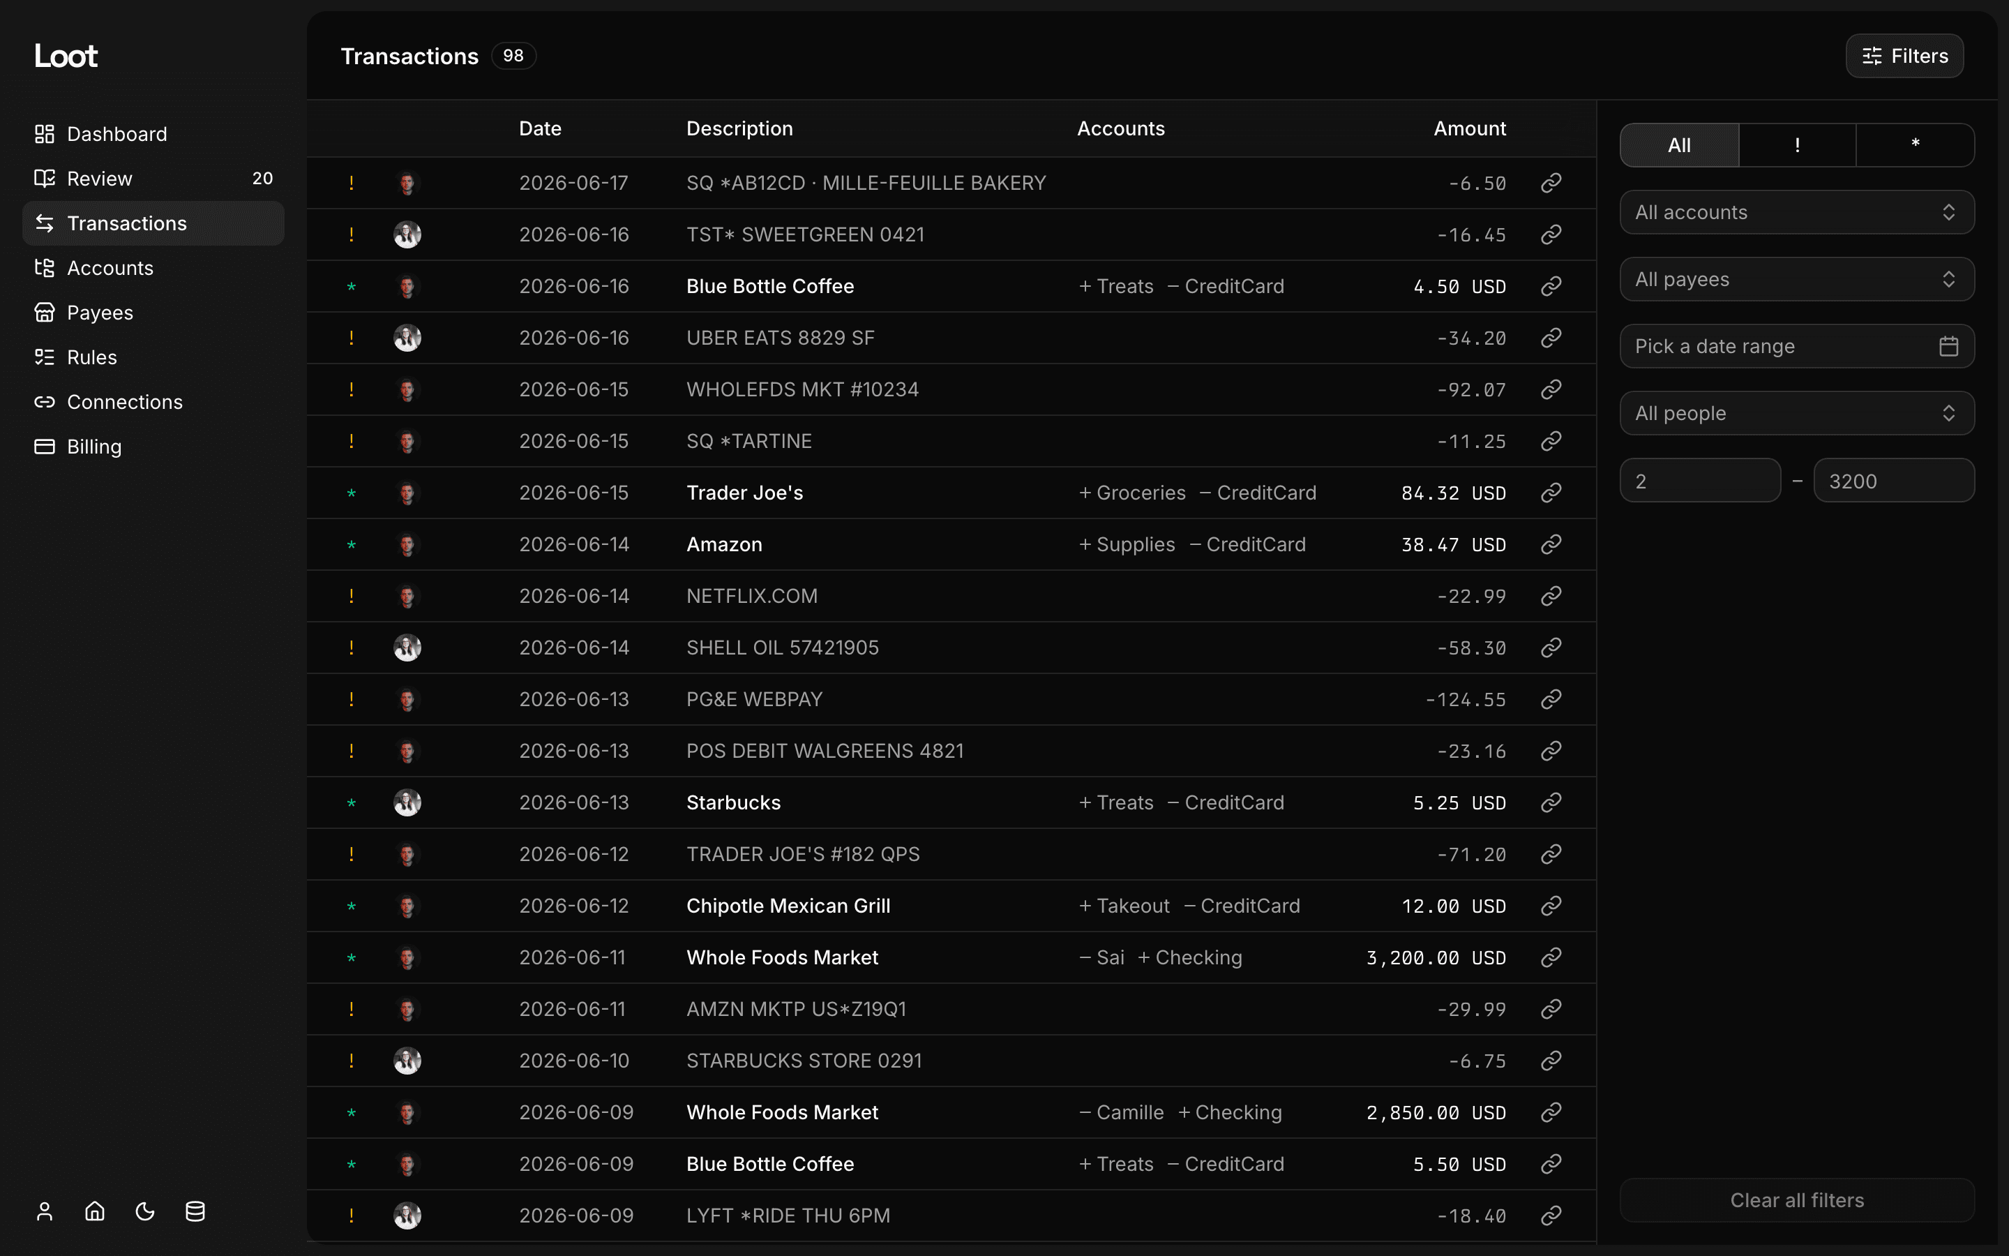Click link icon for PG&E WEBPAY row
Viewport: 2009px width, 1256px height.
[1551, 699]
